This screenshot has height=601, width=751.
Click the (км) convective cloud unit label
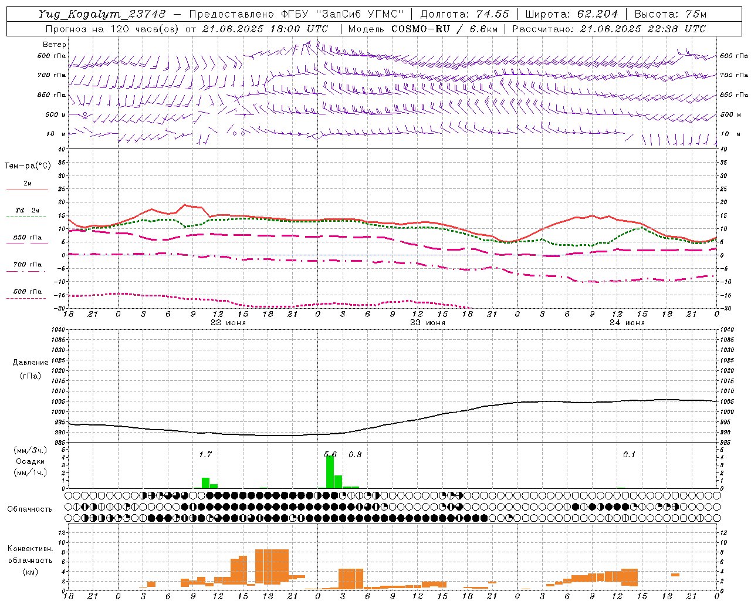point(30,572)
